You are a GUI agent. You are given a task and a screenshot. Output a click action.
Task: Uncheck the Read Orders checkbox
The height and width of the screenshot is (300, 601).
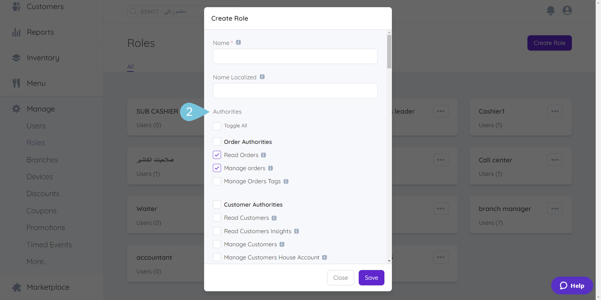[217, 155]
